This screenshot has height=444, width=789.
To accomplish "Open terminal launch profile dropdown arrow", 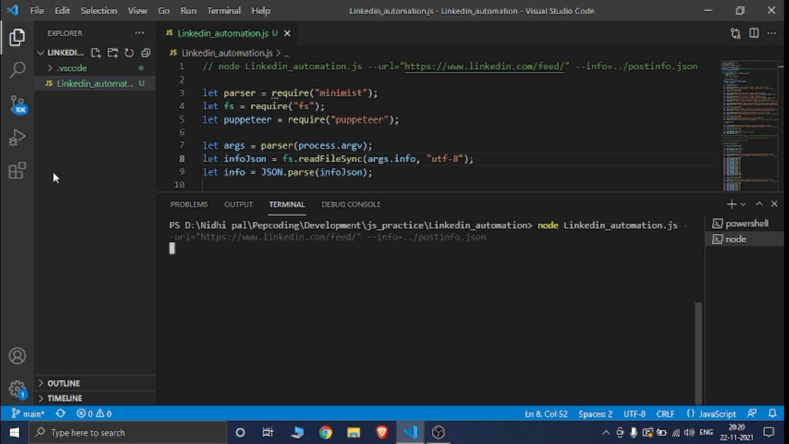I will 743,204.
